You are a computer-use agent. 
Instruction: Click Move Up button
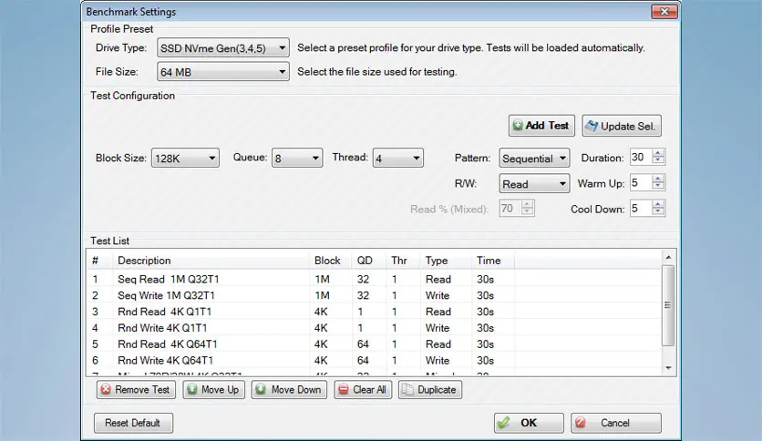tap(213, 389)
